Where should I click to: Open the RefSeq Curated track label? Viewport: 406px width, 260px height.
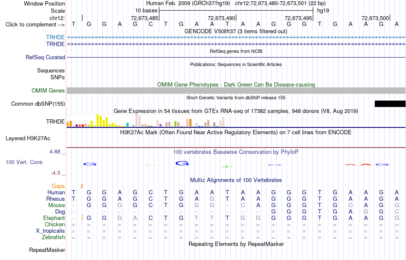45,57
